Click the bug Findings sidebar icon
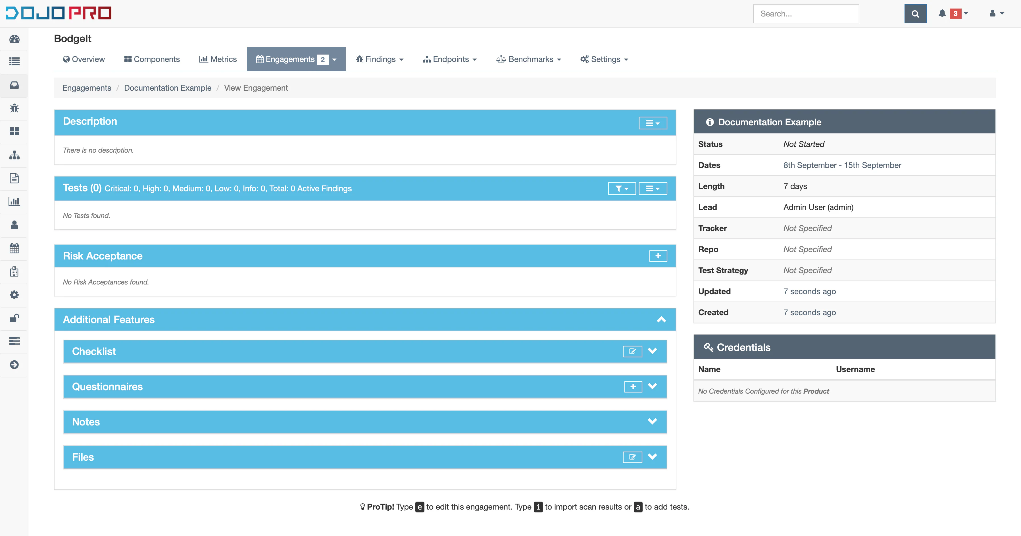1021x536 pixels. tap(14, 108)
